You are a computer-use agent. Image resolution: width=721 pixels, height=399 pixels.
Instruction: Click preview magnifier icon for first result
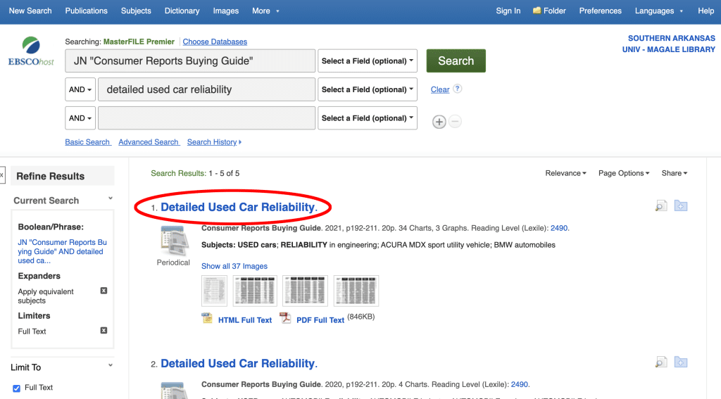(660, 206)
